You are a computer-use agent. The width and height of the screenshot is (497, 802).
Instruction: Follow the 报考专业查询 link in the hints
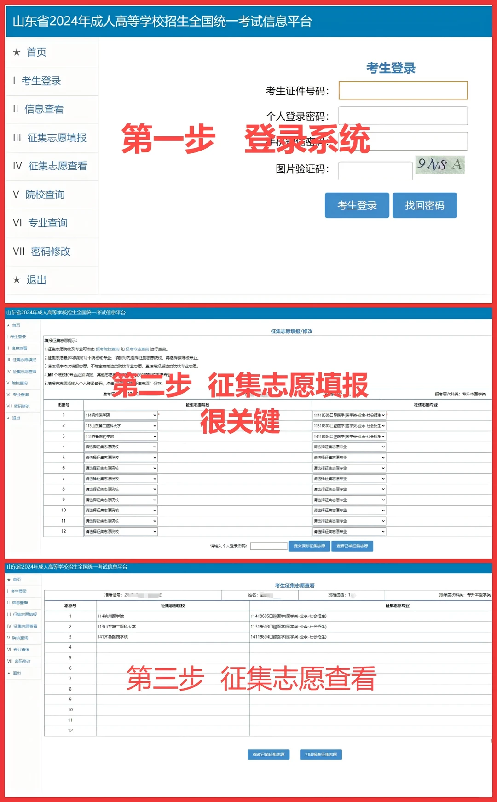[137, 349]
